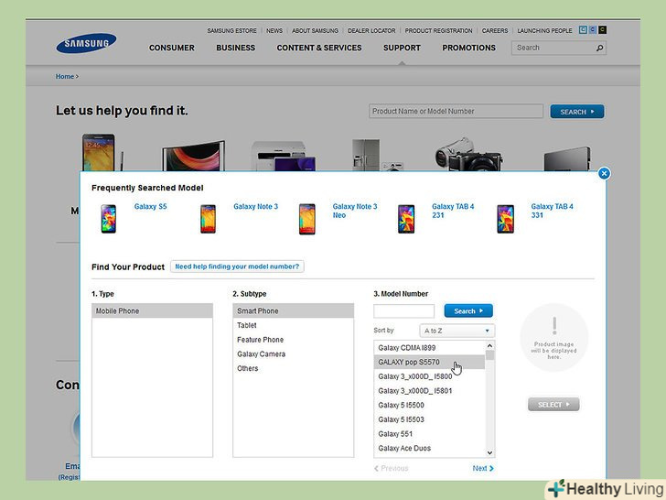Screen dimensions: 666x500
Task: Select Feature Phone subtype
Action: point(293,340)
